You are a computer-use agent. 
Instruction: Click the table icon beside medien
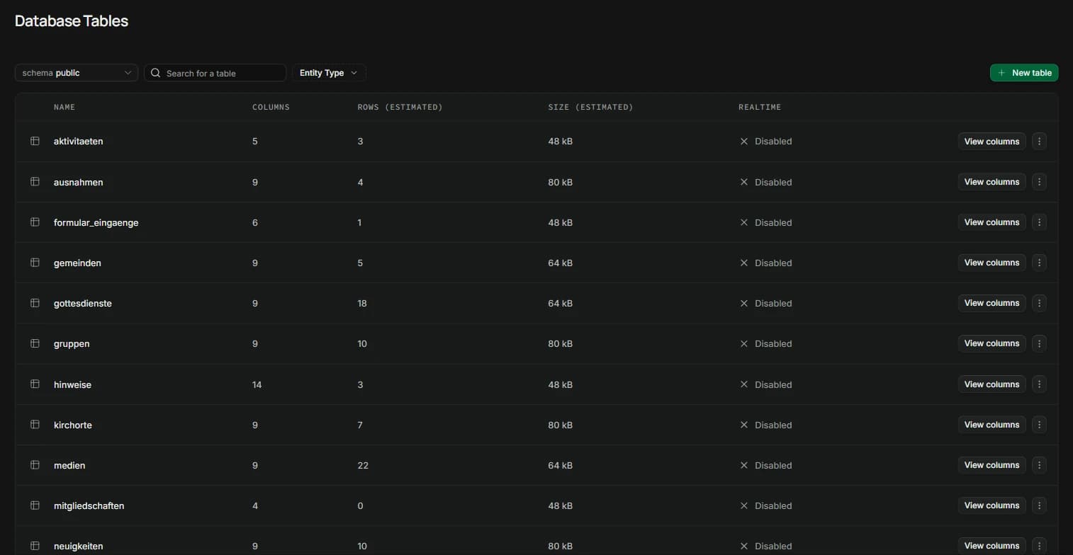pyautogui.click(x=35, y=465)
